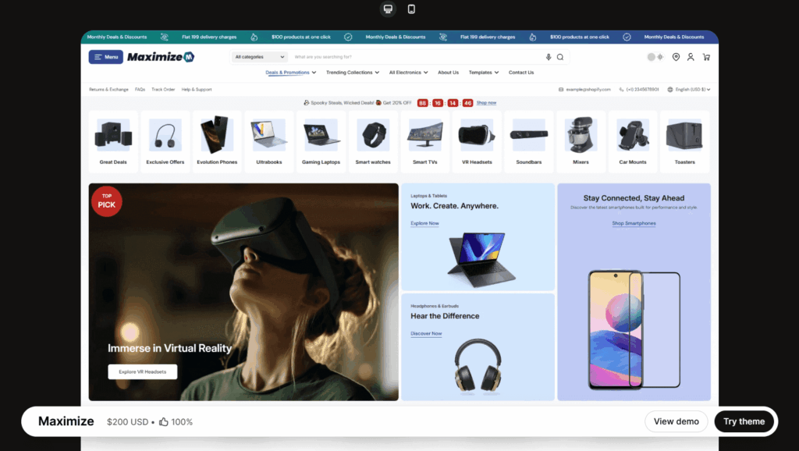This screenshot has height=451, width=799.
Task: Click the View demo button
Action: click(x=676, y=421)
